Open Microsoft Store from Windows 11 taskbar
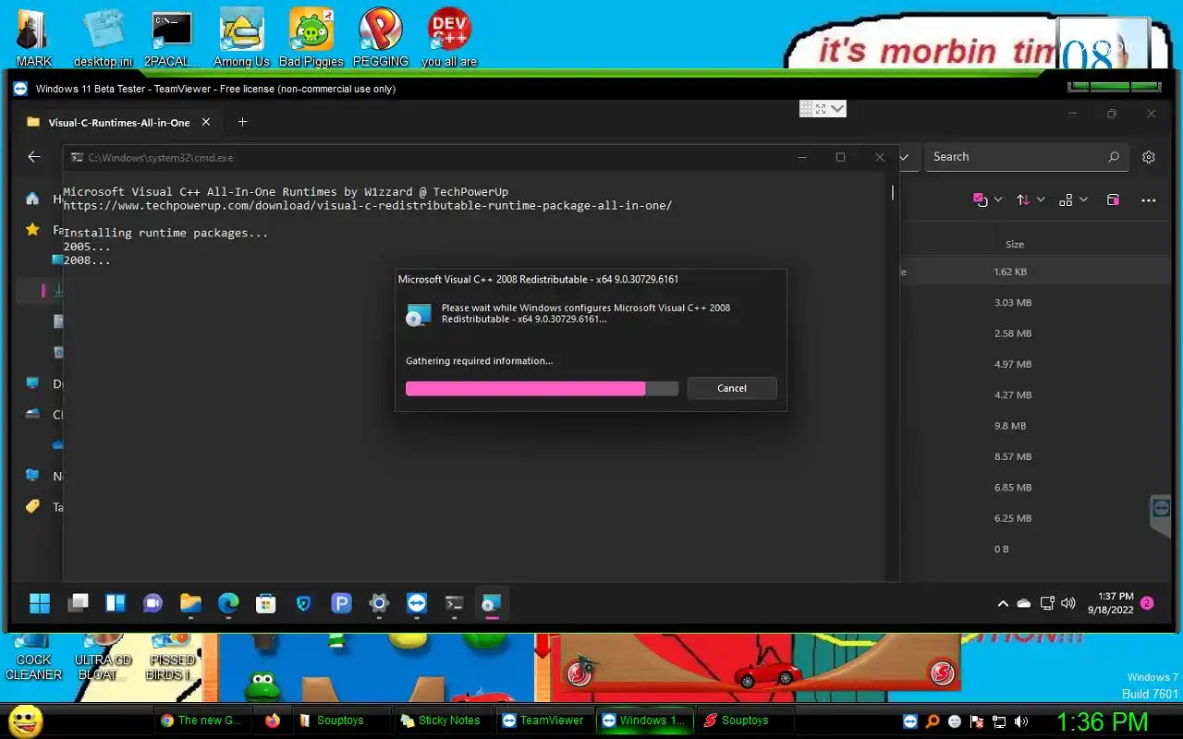Viewport: 1183px width, 739px height. [x=266, y=604]
